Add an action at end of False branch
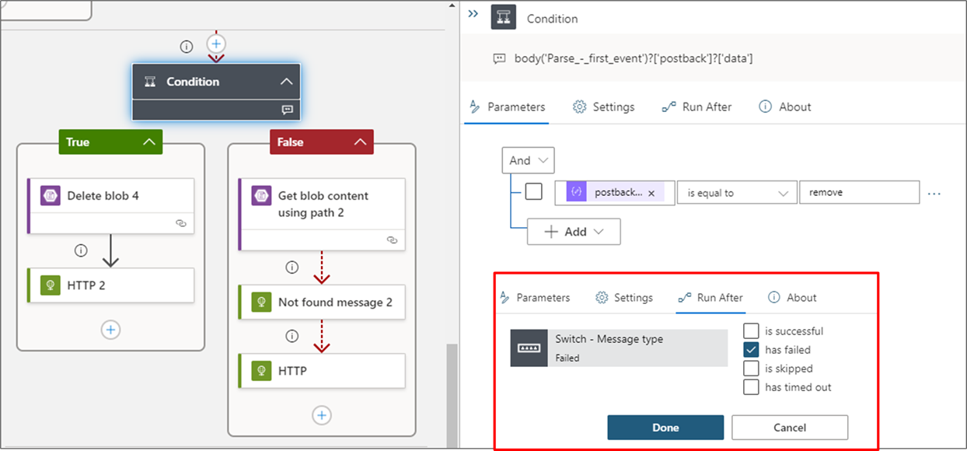The image size is (967, 451). point(322,415)
